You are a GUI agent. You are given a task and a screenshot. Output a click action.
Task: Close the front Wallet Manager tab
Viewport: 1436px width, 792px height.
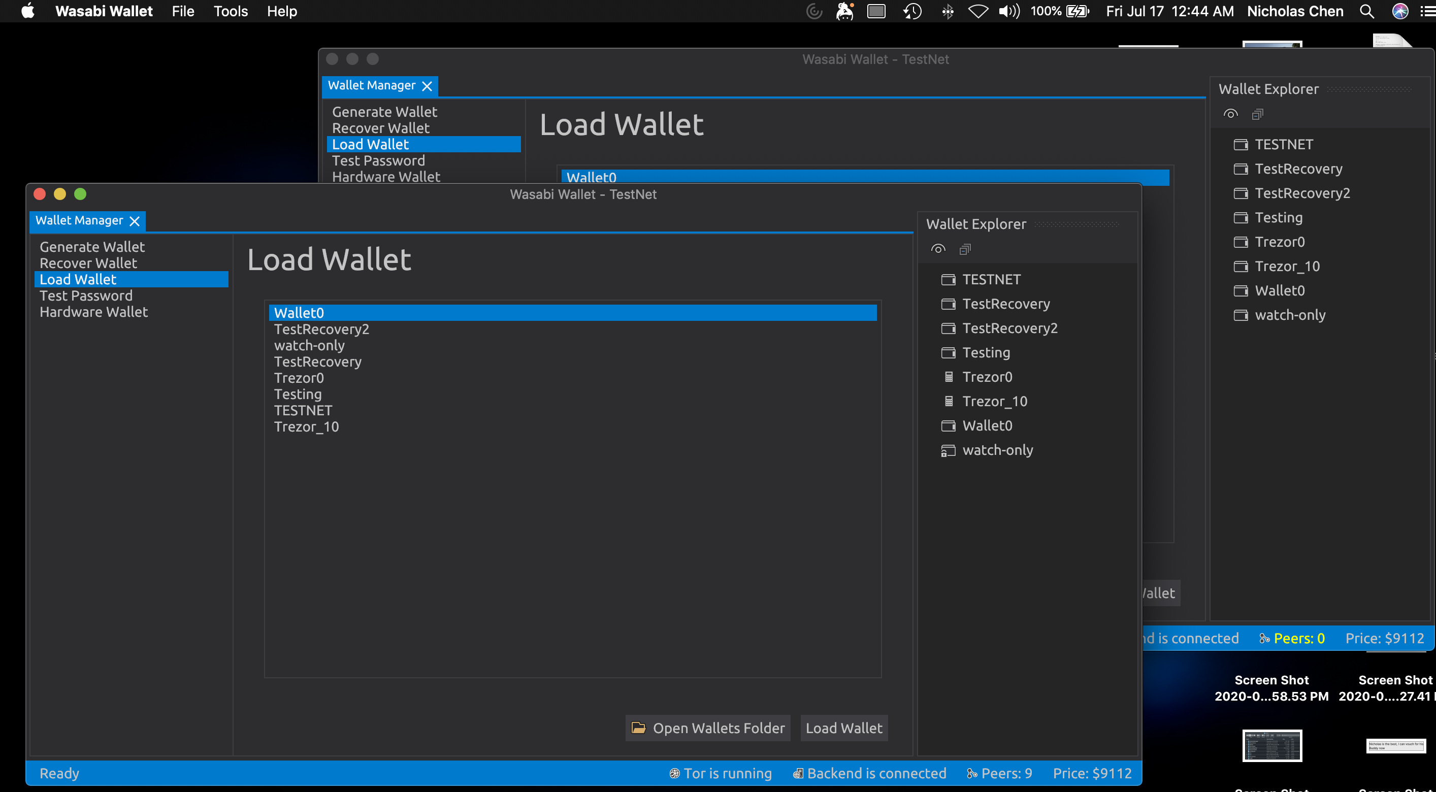pyautogui.click(x=135, y=221)
